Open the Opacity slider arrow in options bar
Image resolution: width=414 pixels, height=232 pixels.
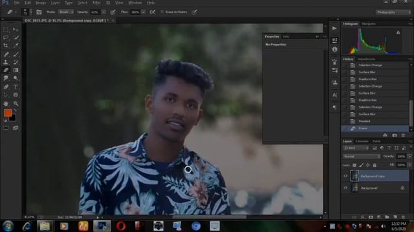click(x=103, y=12)
